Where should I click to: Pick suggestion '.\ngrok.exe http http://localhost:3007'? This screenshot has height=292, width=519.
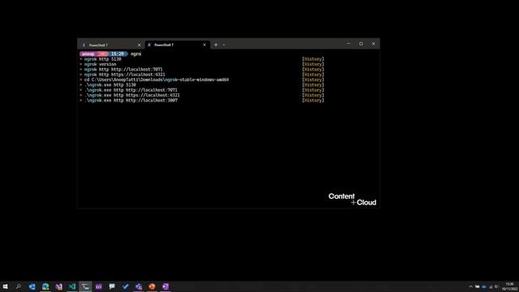coord(131,101)
